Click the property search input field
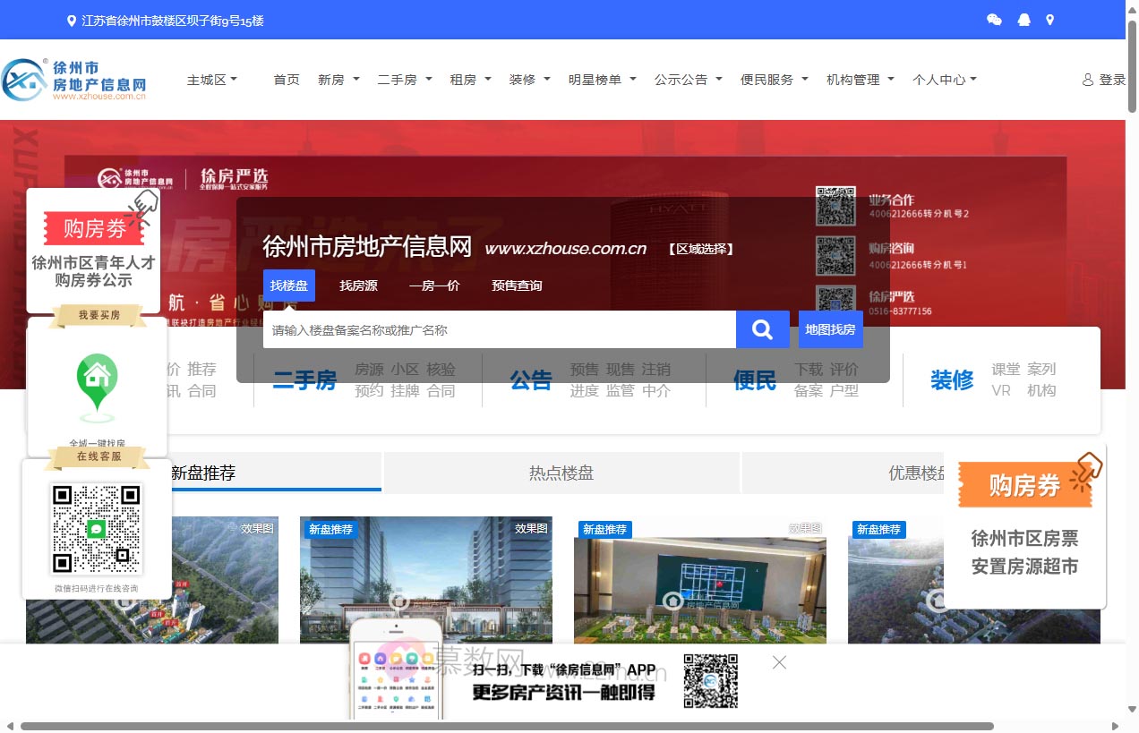1139x733 pixels. [499, 329]
